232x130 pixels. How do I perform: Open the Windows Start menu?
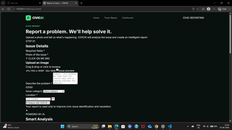pyautogui.click(x=62, y=127)
